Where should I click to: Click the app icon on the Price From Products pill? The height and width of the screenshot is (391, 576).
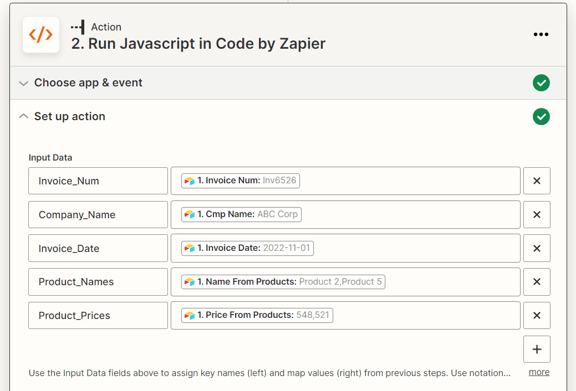coord(188,315)
